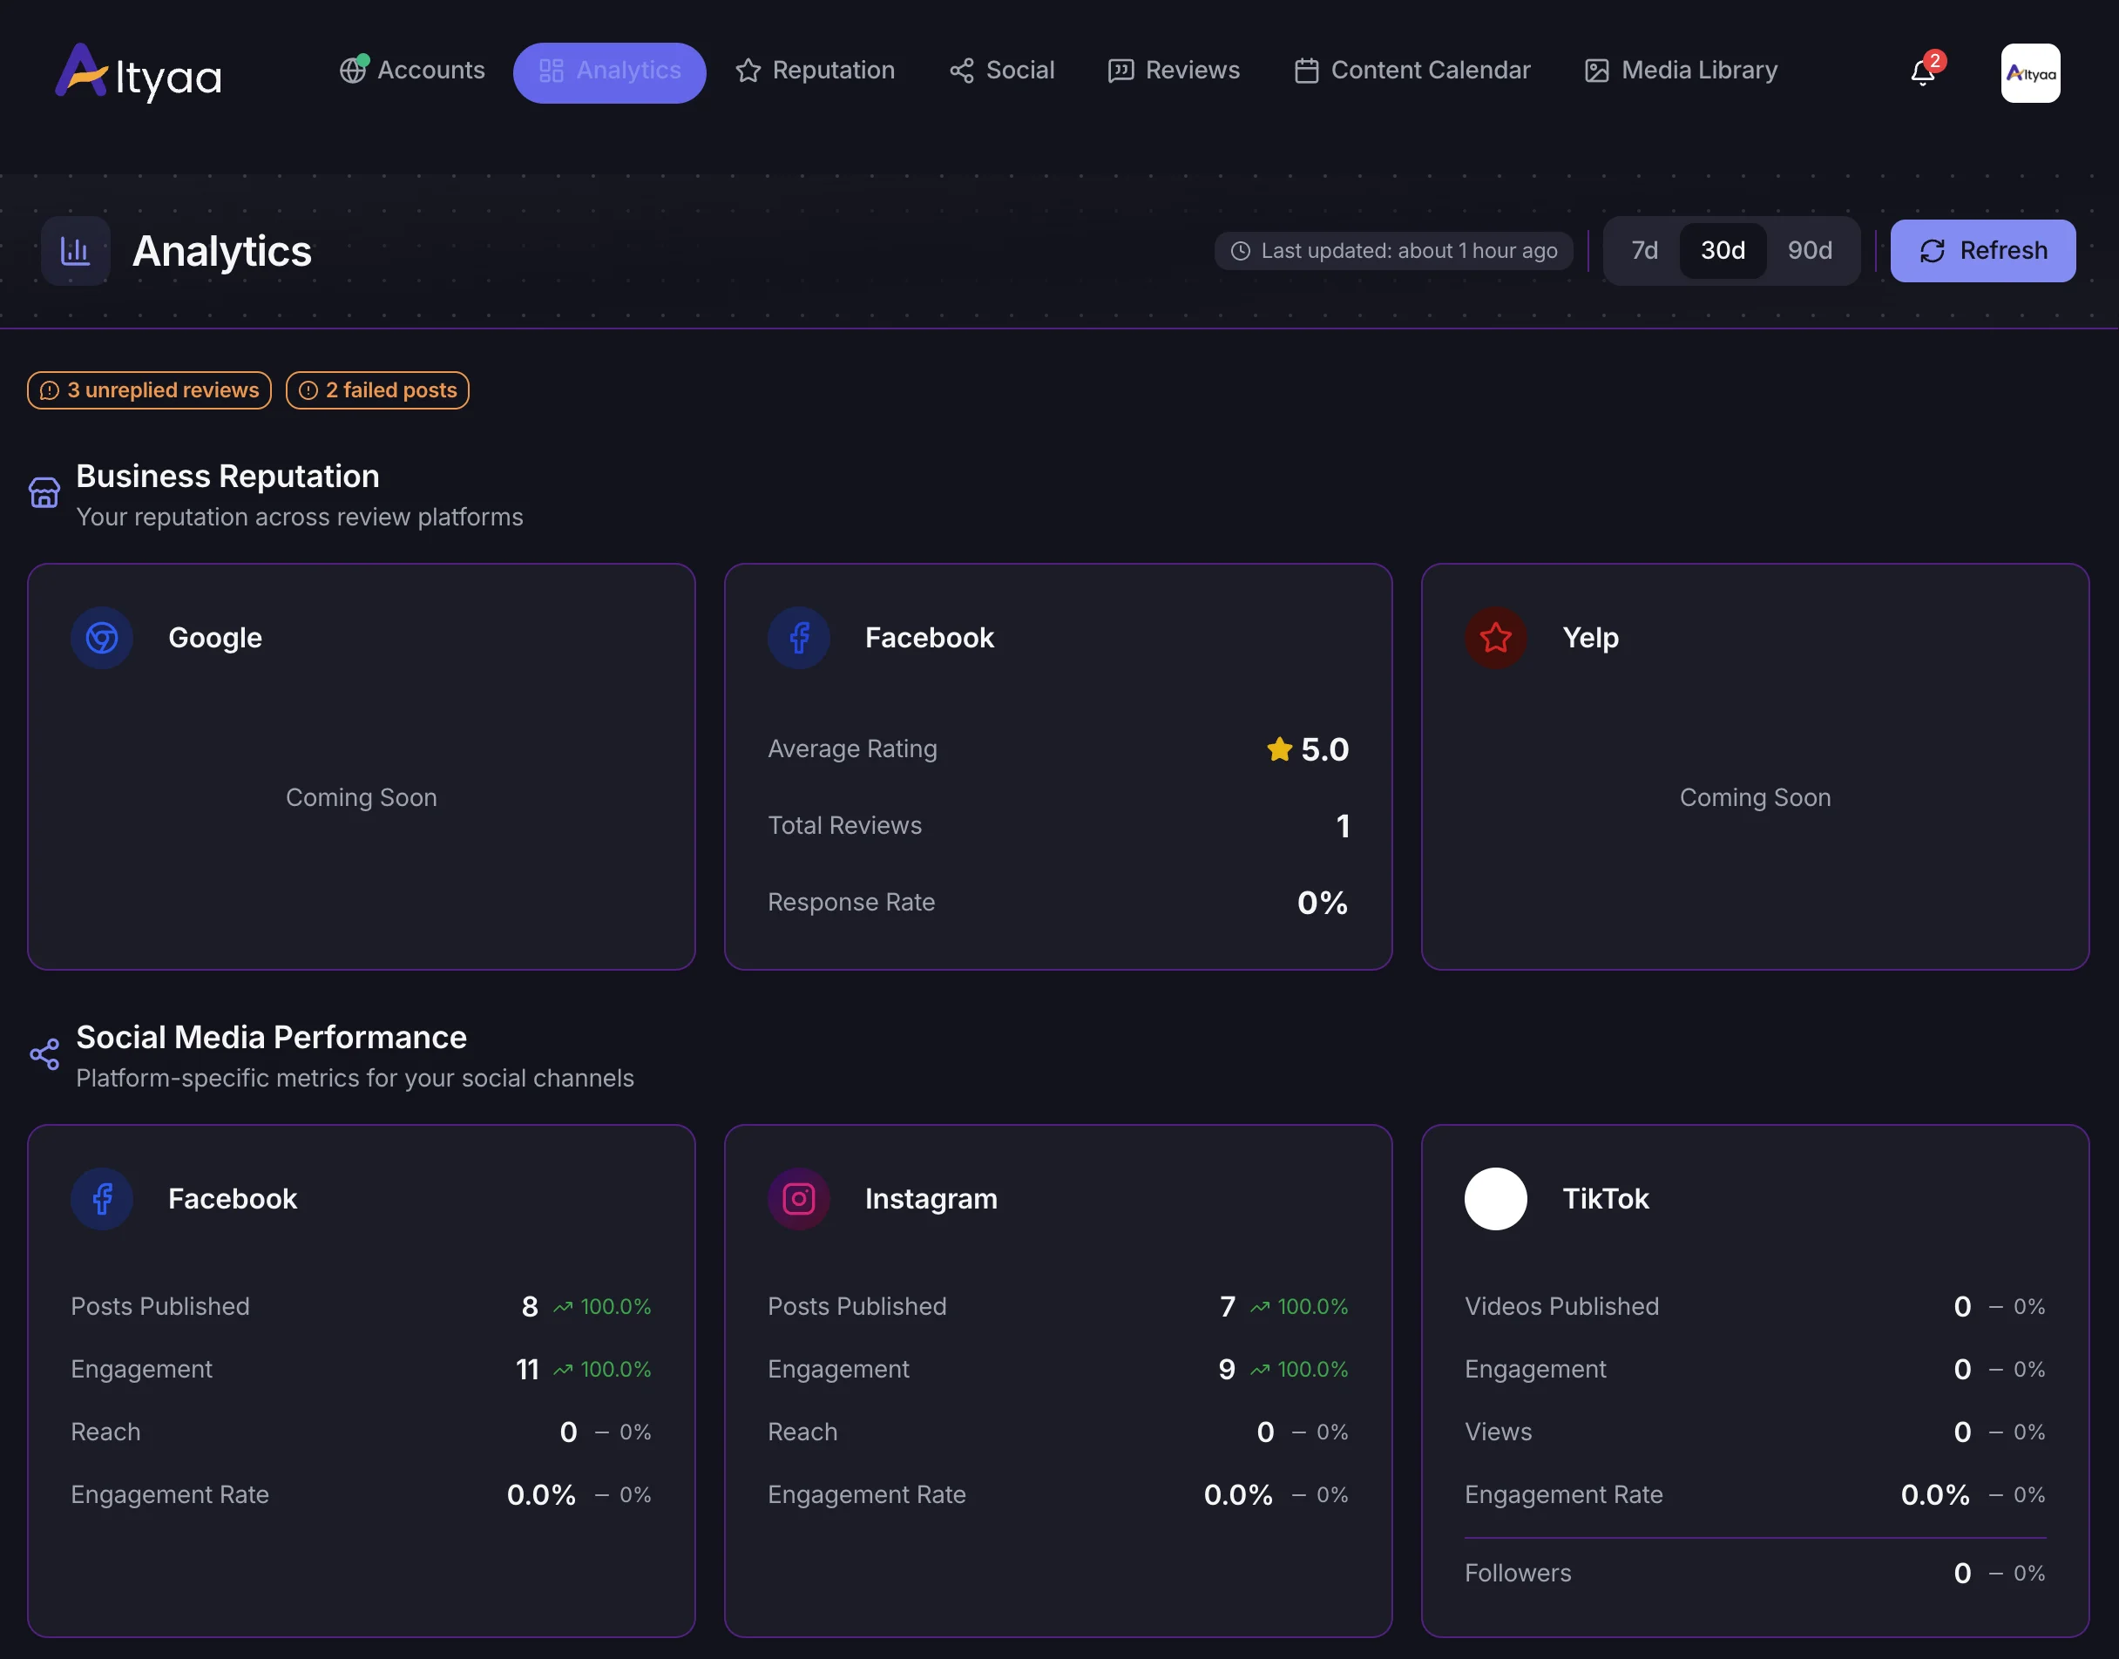Select the Yelp star icon
Viewport: 2119px width, 1659px height.
(x=1495, y=638)
